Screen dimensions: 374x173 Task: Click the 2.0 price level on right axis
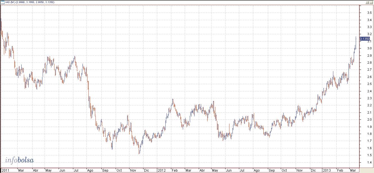tap(370, 120)
